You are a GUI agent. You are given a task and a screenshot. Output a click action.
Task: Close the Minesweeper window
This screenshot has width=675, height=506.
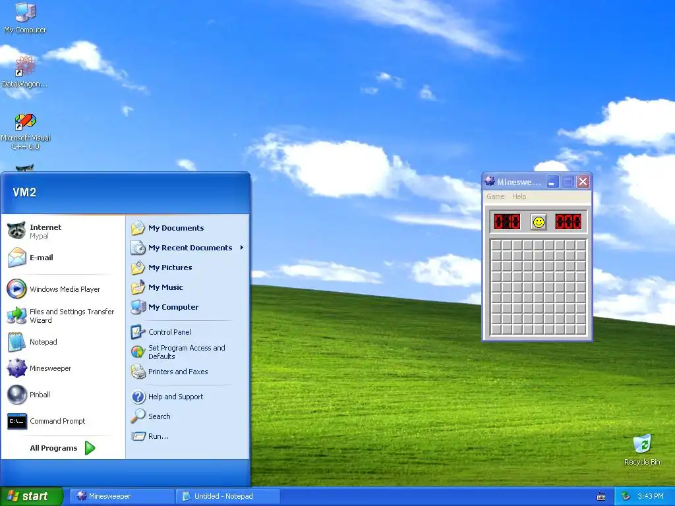point(583,182)
